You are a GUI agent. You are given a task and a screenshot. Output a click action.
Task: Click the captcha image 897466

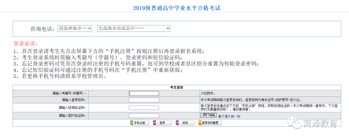tap(208, 115)
